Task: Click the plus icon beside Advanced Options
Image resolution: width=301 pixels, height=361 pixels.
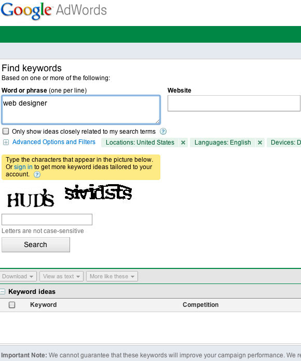Action: pos(6,143)
